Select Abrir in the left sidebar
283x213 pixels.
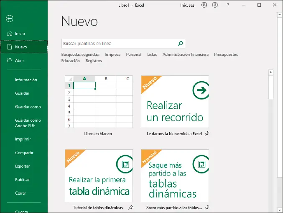[20, 60]
